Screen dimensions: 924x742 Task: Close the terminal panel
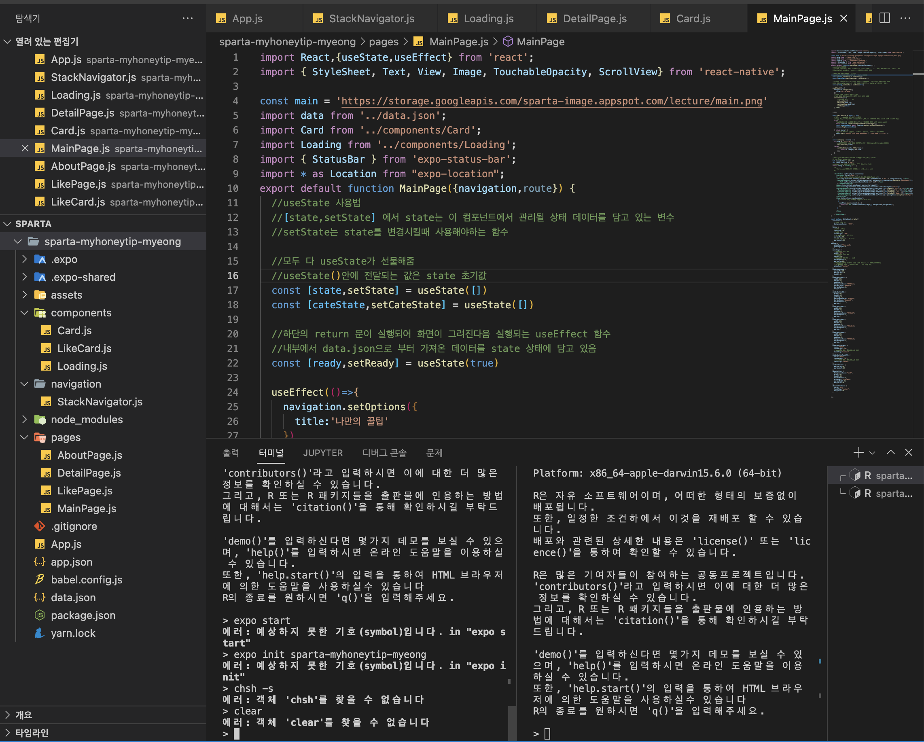(x=908, y=452)
